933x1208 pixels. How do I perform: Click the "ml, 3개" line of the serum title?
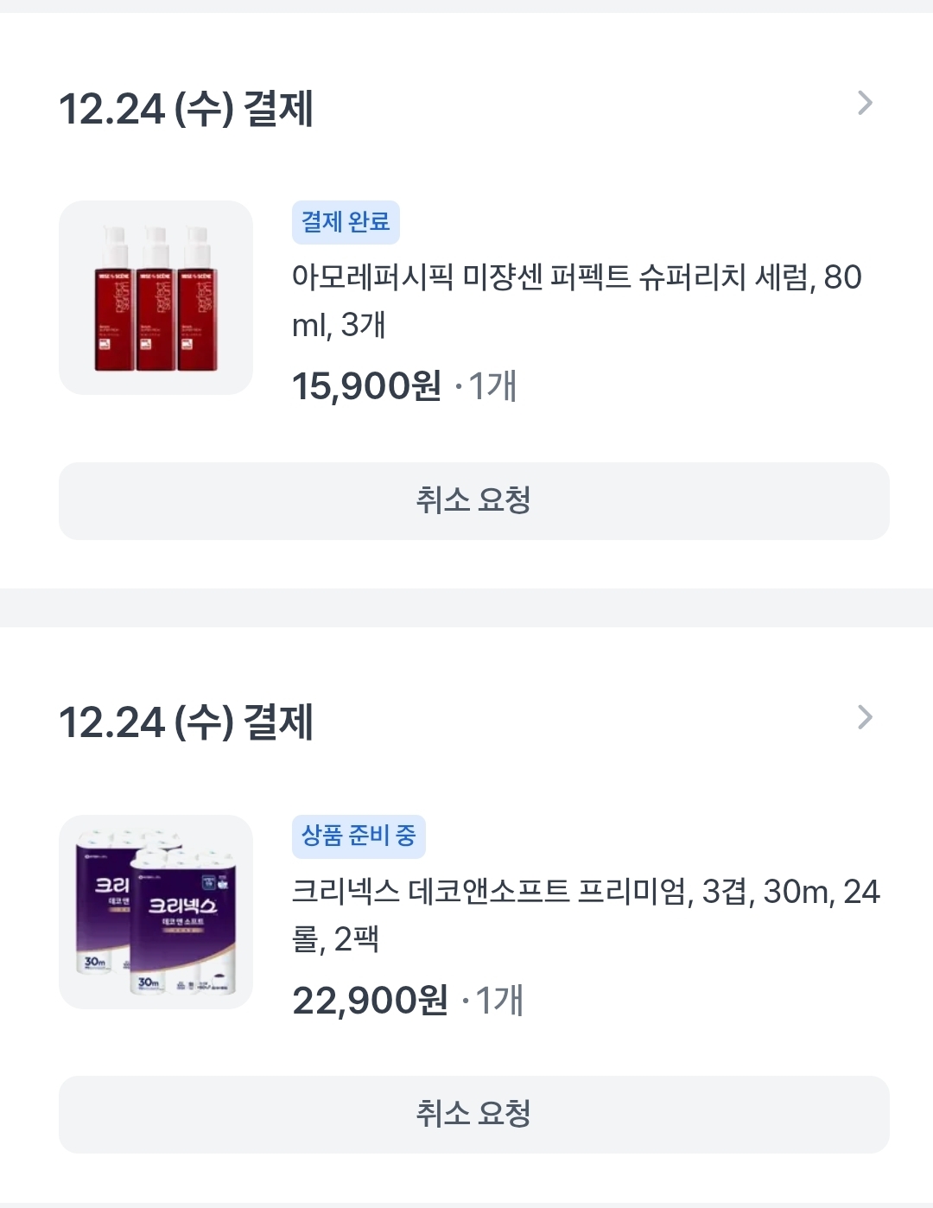click(x=339, y=326)
